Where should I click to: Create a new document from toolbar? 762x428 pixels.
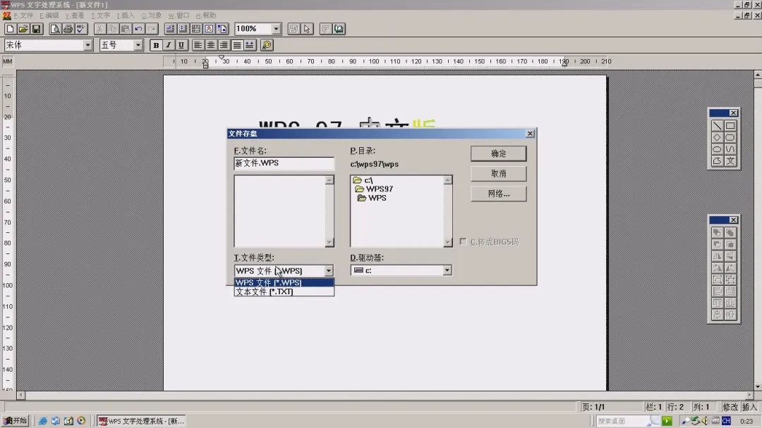(10, 29)
